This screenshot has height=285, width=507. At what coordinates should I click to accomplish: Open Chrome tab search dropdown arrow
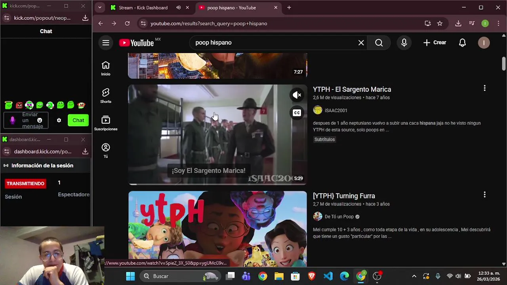(99, 8)
